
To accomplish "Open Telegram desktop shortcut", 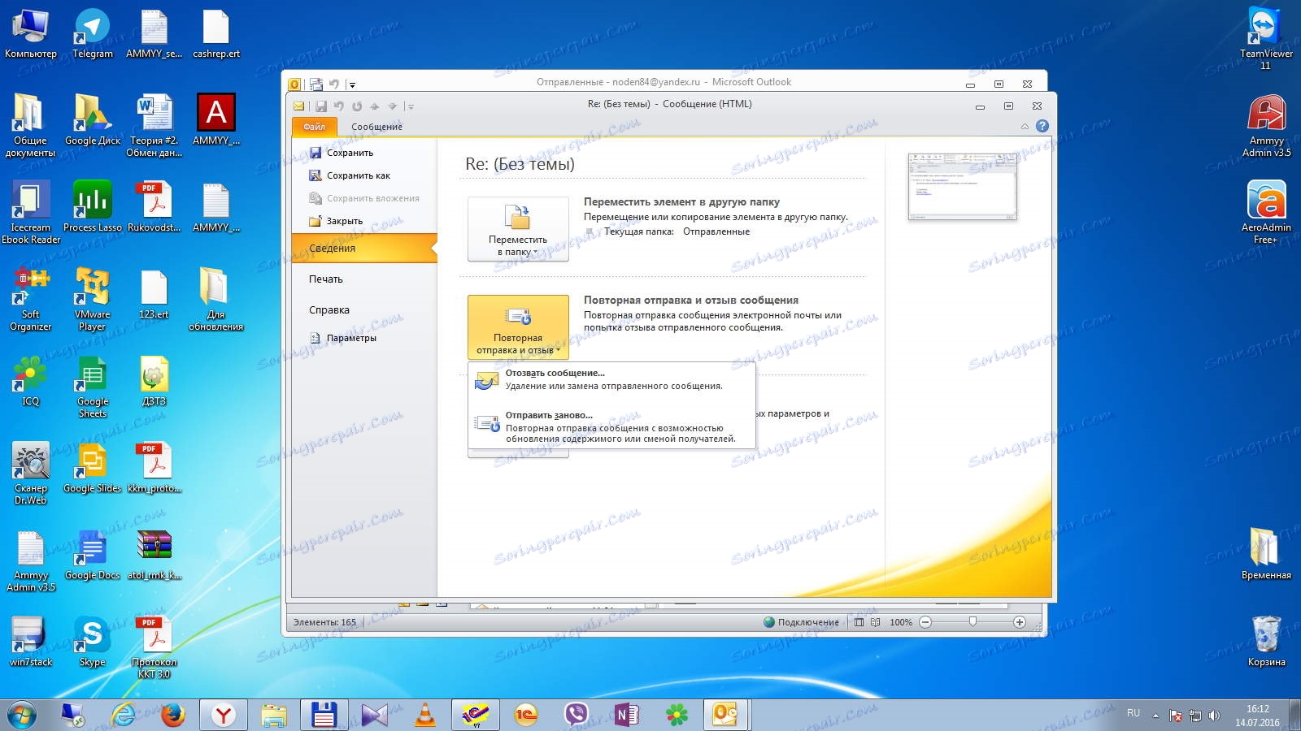I will [x=93, y=34].
